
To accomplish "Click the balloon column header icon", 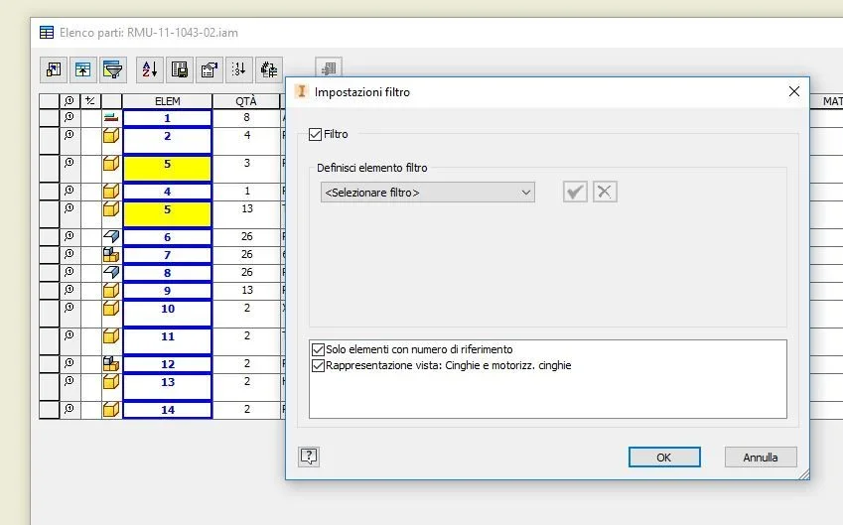I will coord(69,100).
